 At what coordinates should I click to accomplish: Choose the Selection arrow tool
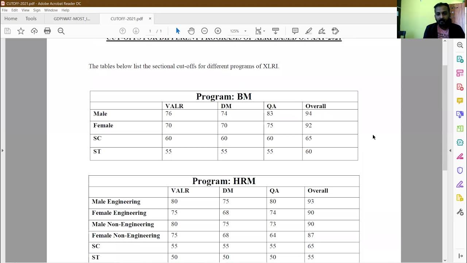click(178, 31)
